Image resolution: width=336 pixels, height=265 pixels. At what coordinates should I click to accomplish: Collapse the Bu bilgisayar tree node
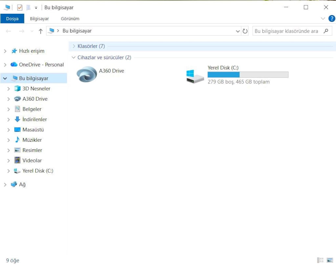click(x=5, y=78)
